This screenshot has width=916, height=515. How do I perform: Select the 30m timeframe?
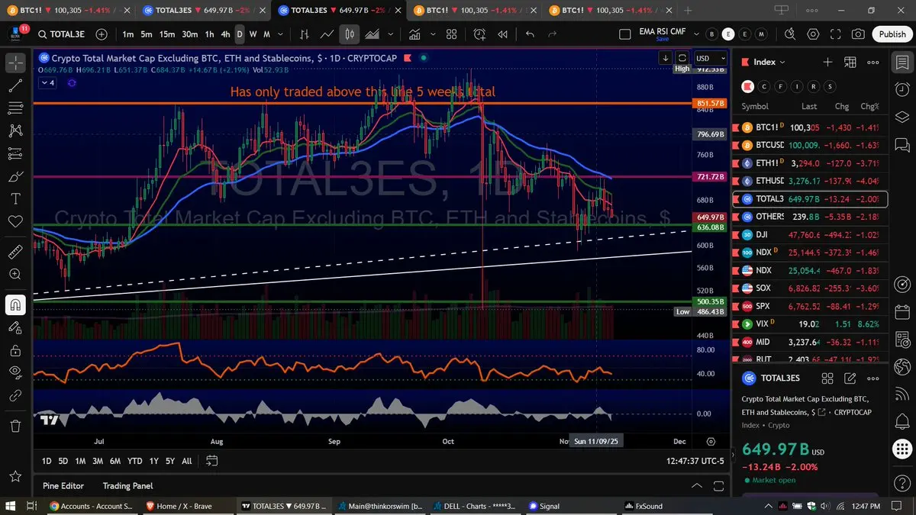pos(190,34)
